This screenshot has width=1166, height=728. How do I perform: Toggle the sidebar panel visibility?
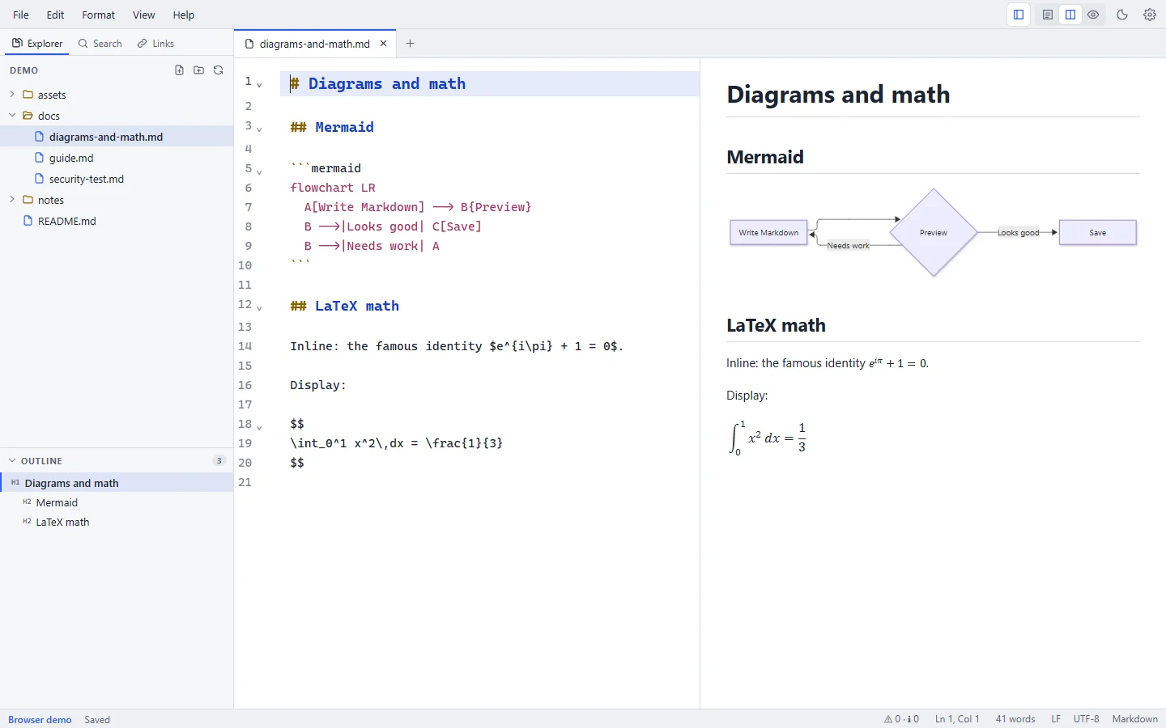click(x=1019, y=15)
